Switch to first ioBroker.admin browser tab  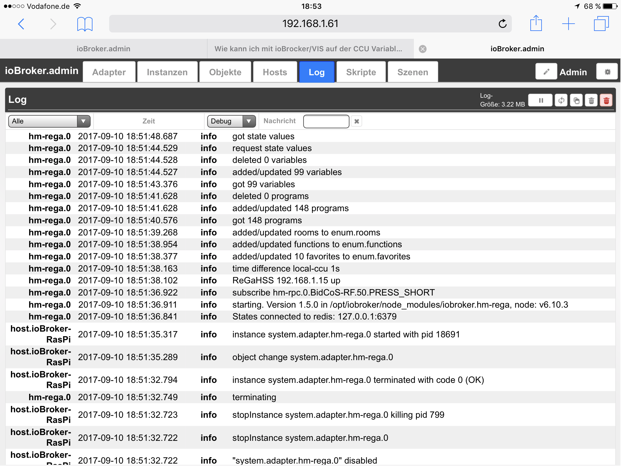103,49
